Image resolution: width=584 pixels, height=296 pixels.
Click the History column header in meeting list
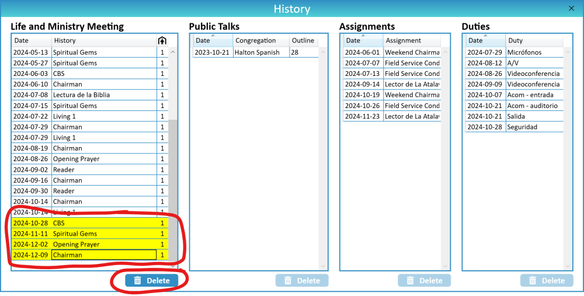point(102,40)
